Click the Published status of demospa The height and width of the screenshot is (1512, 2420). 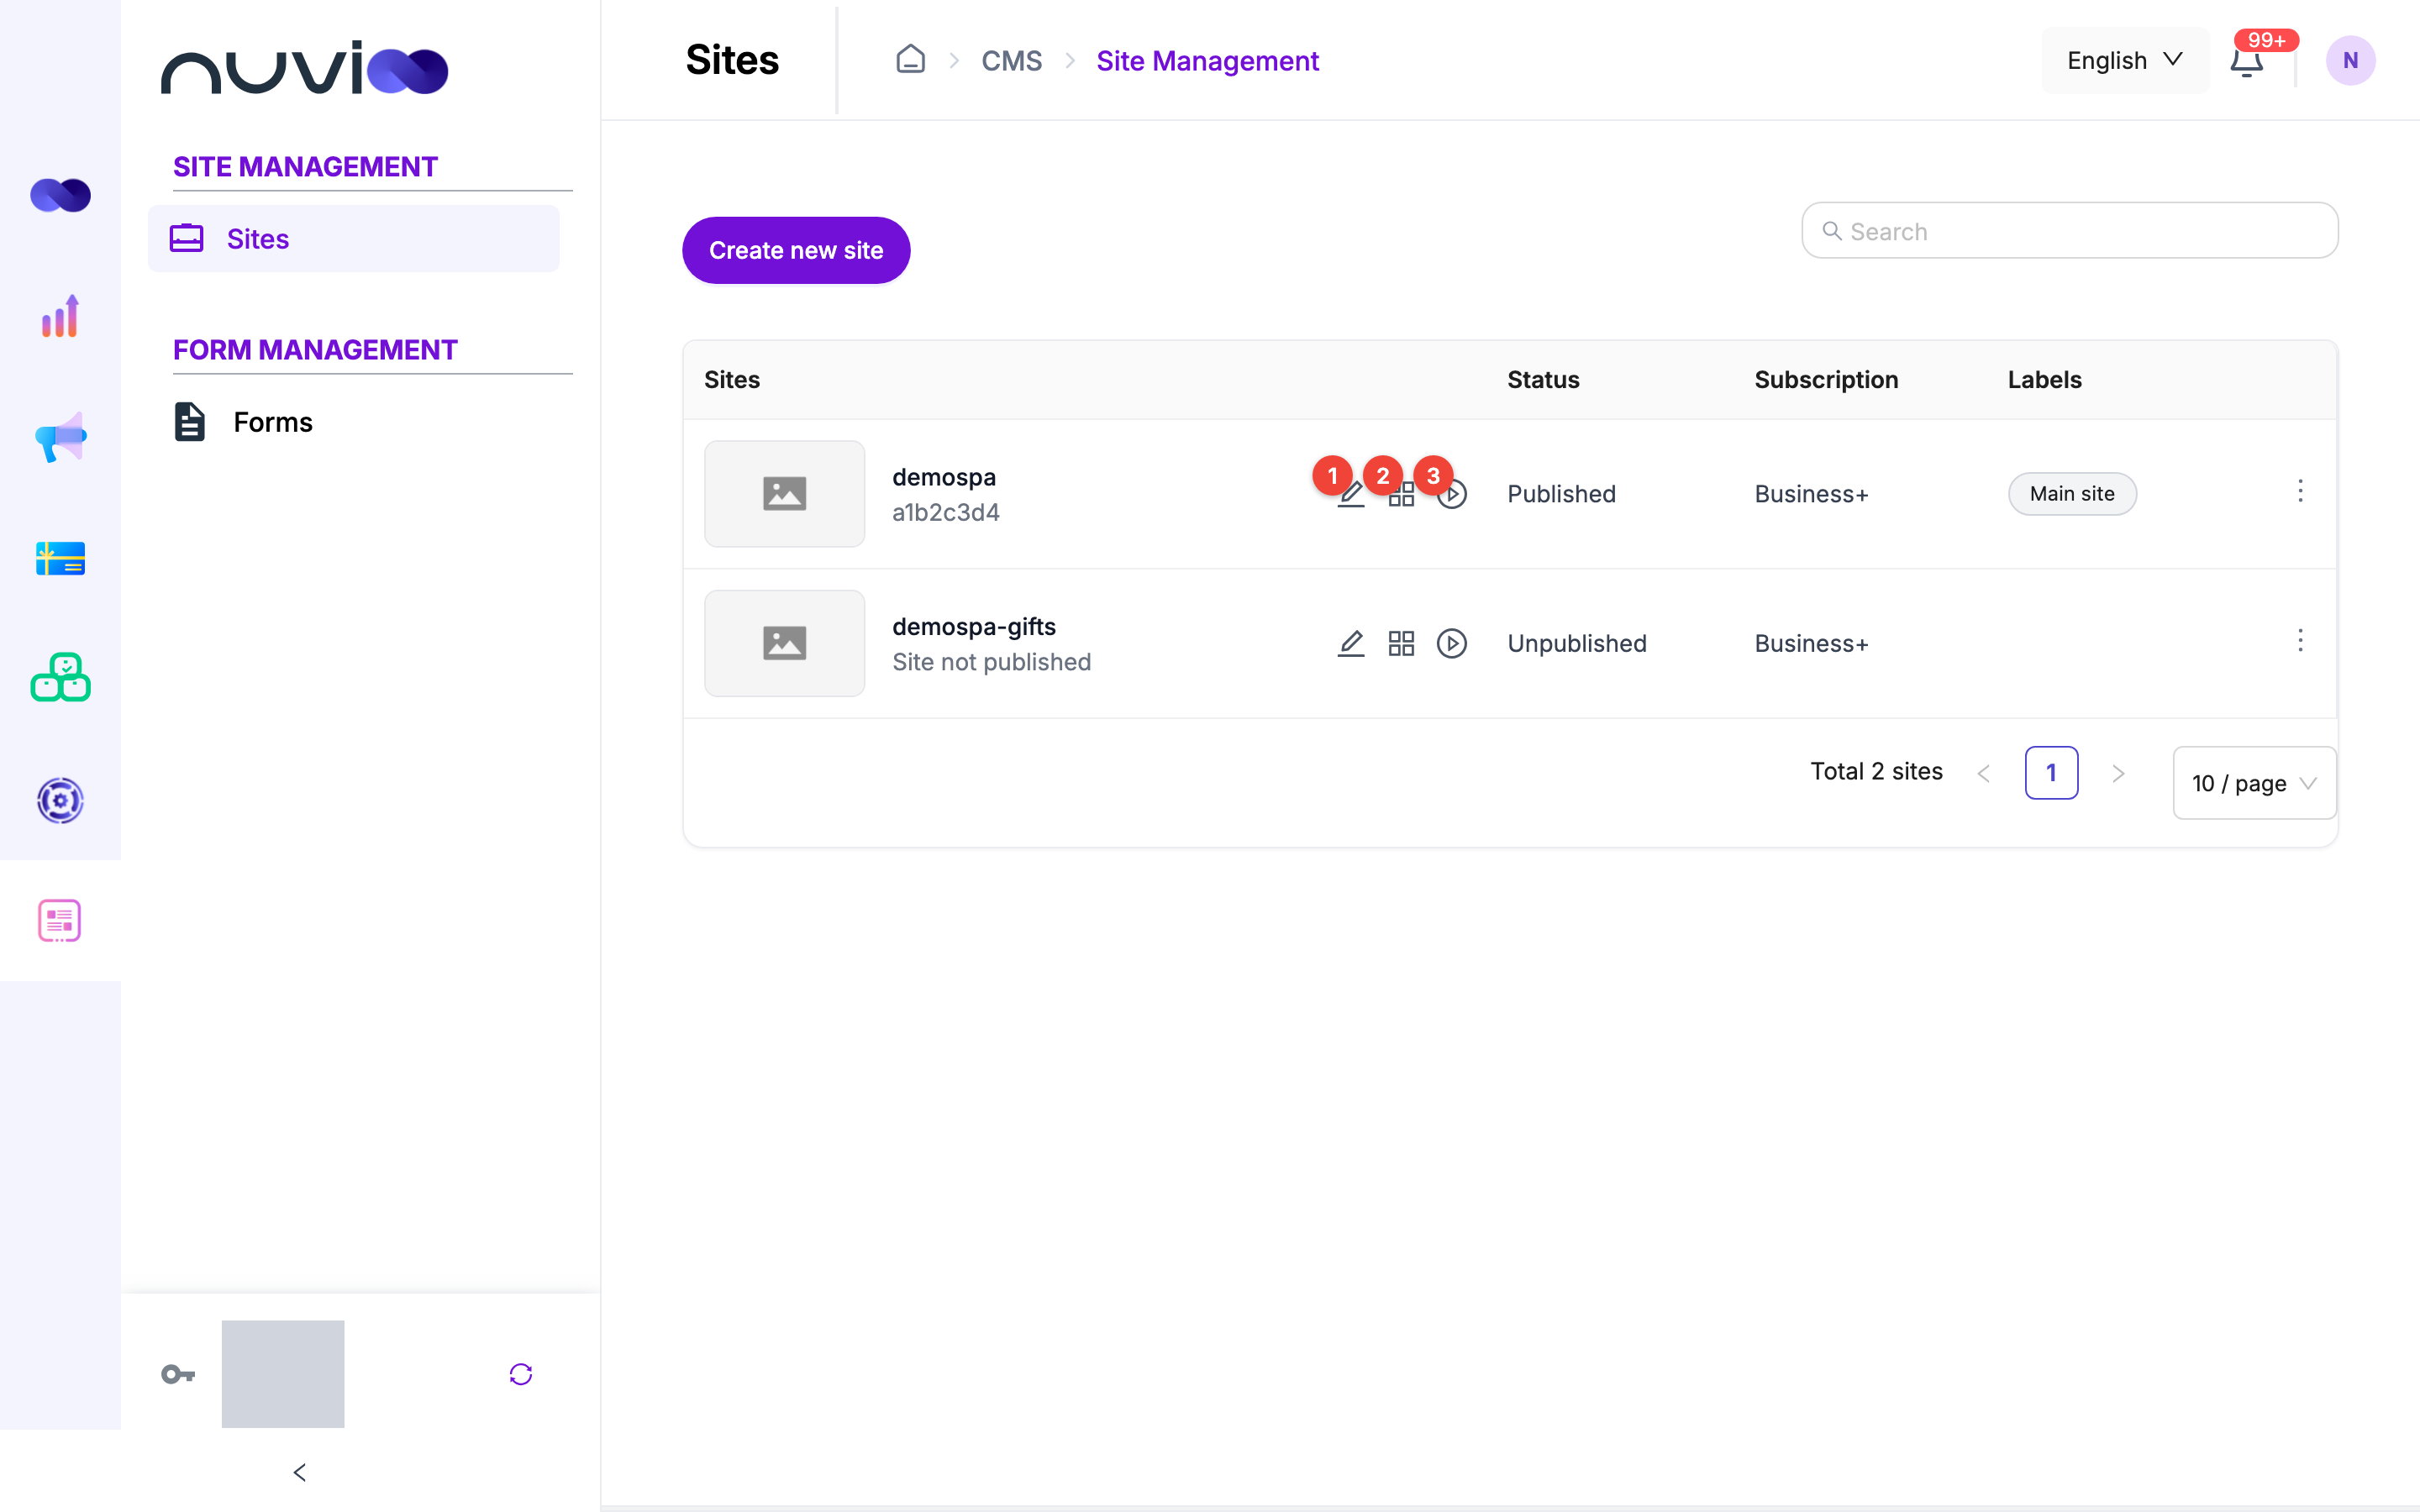click(1561, 494)
